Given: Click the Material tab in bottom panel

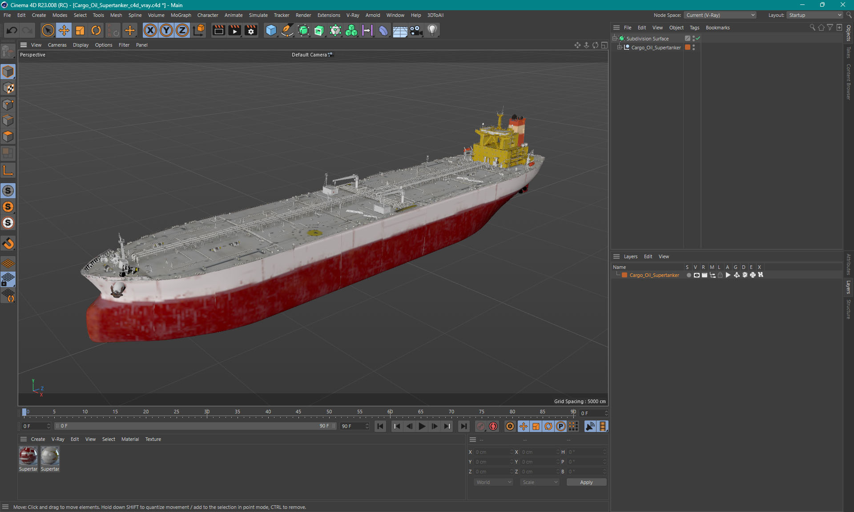Looking at the screenshot, I should [129, 439].
